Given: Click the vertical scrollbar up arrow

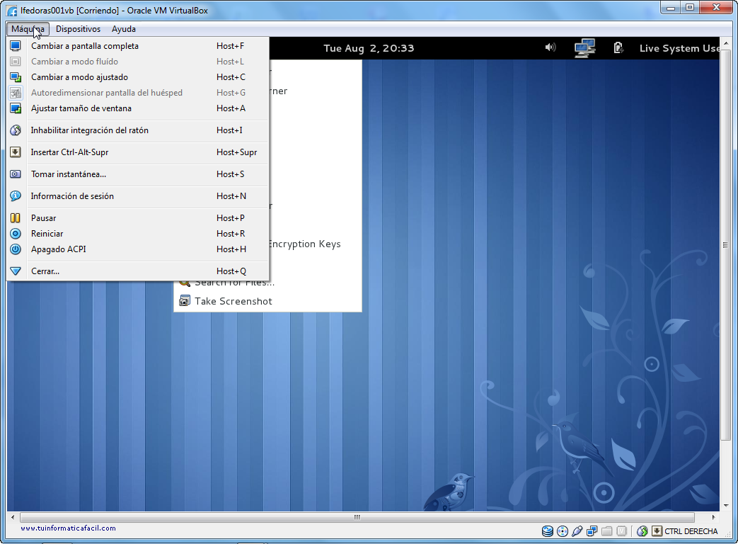Looking at the screenshot, I should (725, 43).
